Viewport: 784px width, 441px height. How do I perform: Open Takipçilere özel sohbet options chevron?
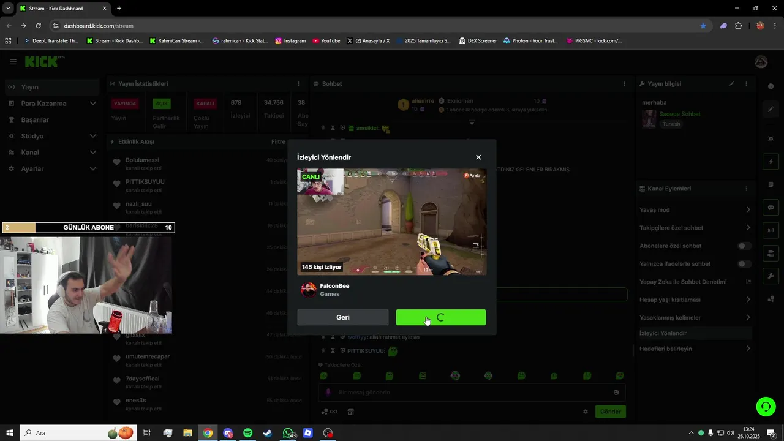pos(748,228)
